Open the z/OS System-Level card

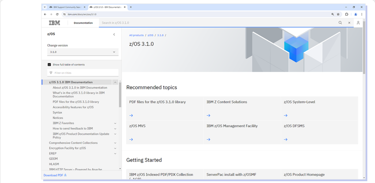(x=319, y=108)
